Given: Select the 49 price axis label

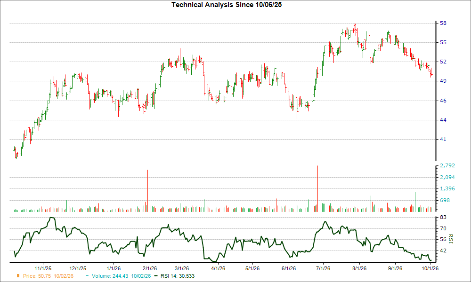Looking at the screenshot, I should [x=443, y=81].
